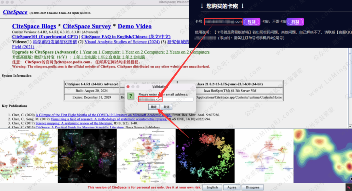
Task: Copy the 卡号 with its 复制 button
Action: (251, 22)
